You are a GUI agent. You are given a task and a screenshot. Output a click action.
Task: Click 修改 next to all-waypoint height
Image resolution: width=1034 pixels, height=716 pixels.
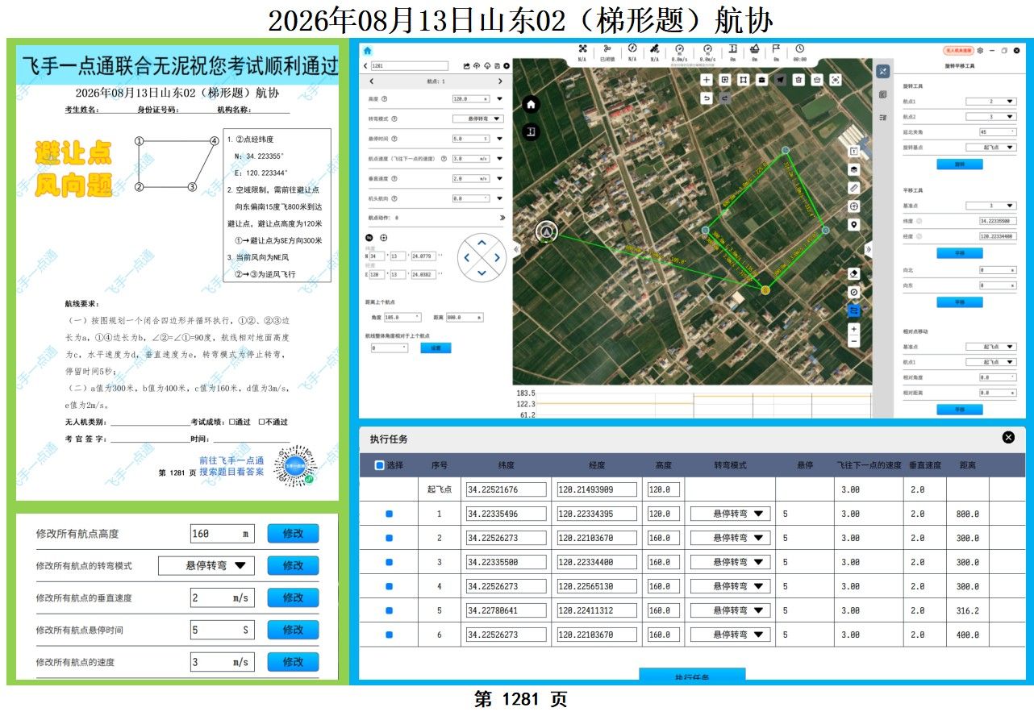pyautogui.click(x=293, y=534)
